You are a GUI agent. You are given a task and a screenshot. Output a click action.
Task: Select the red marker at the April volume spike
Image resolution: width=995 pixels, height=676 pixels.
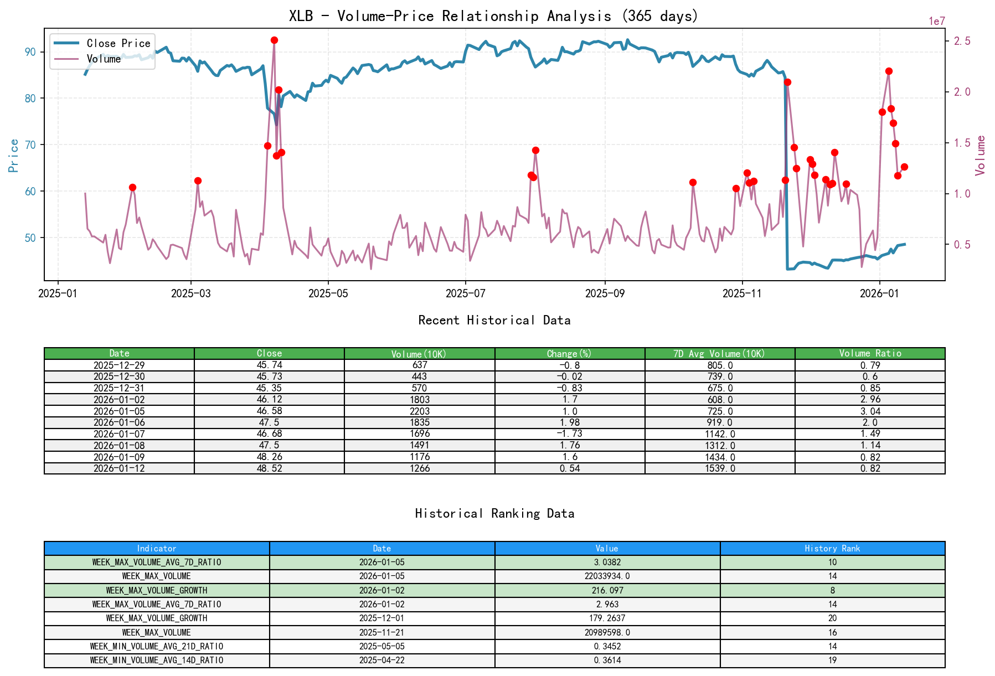(x=274, y=39)
